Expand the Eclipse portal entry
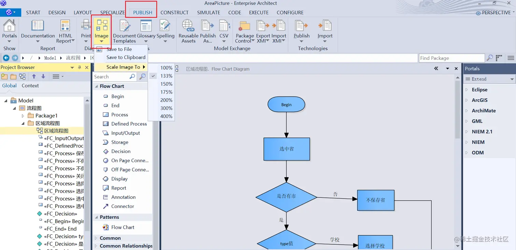516x250 pixels. pos(467,90)
